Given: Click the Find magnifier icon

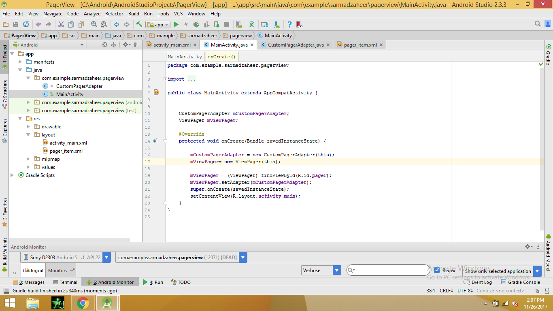Looking at the screenshot, I should 94,25.
